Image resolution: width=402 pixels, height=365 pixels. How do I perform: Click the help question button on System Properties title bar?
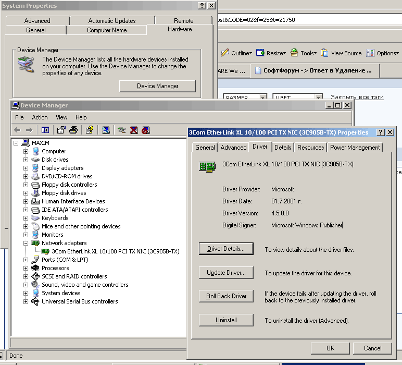coord(202,5)
